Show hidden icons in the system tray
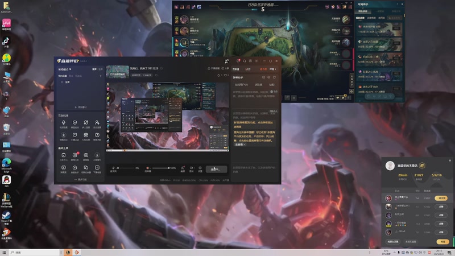 (394, 253)
